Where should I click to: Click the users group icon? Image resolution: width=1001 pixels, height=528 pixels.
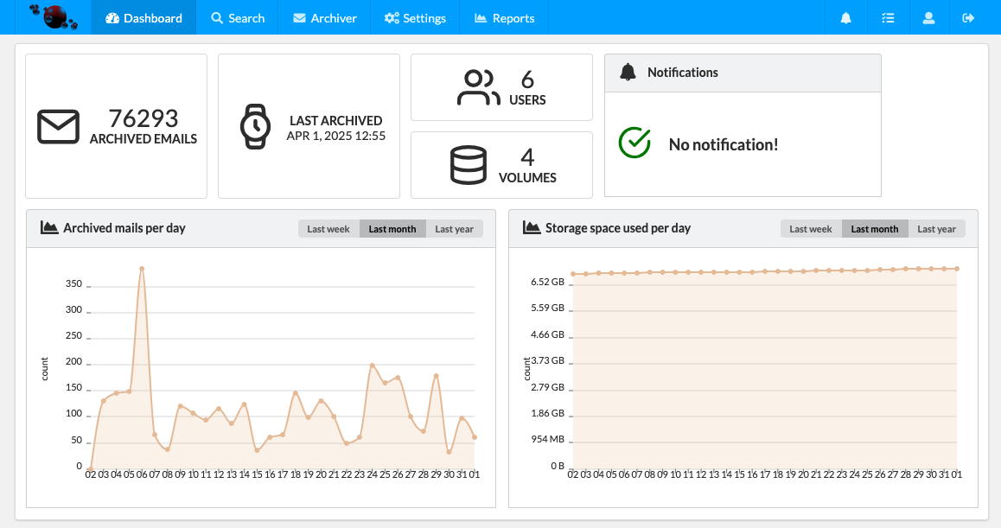(x=478, y=87)
